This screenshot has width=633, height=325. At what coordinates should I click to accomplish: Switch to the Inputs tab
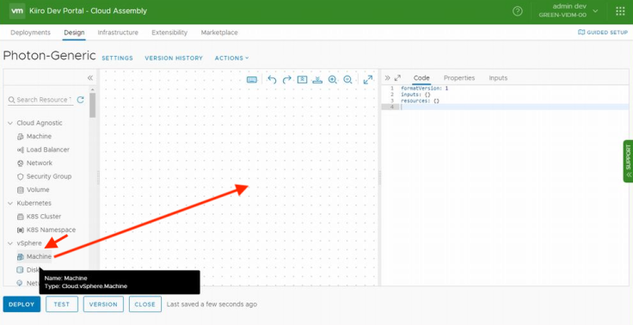point(498,78)
